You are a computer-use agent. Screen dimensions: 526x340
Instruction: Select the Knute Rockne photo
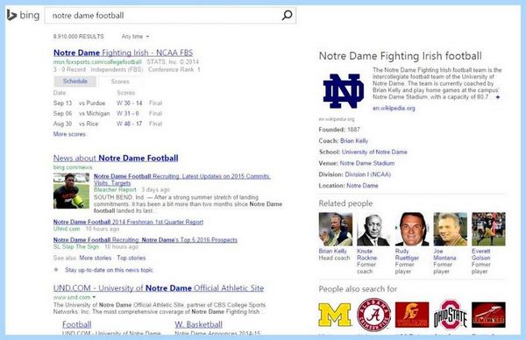373,229
